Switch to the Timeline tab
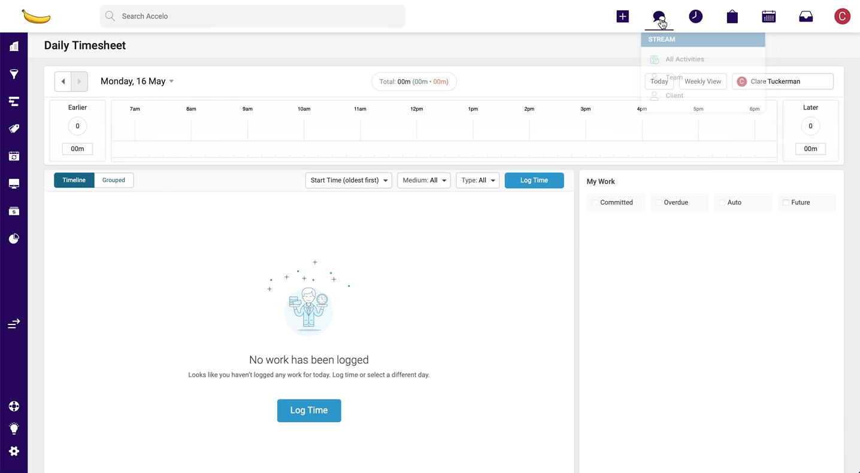860x473 pixels. [x=74, y=180]
